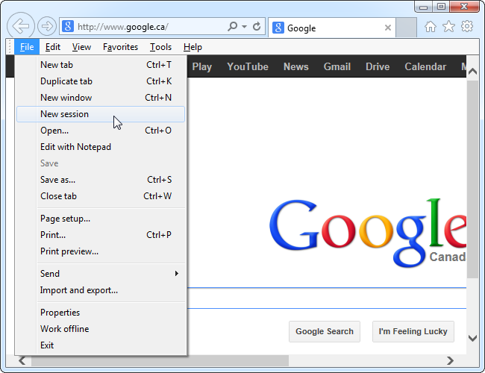This screenshot has height=373, width=485.
Task: Open the YouTube link
Action: pos(248,66)
